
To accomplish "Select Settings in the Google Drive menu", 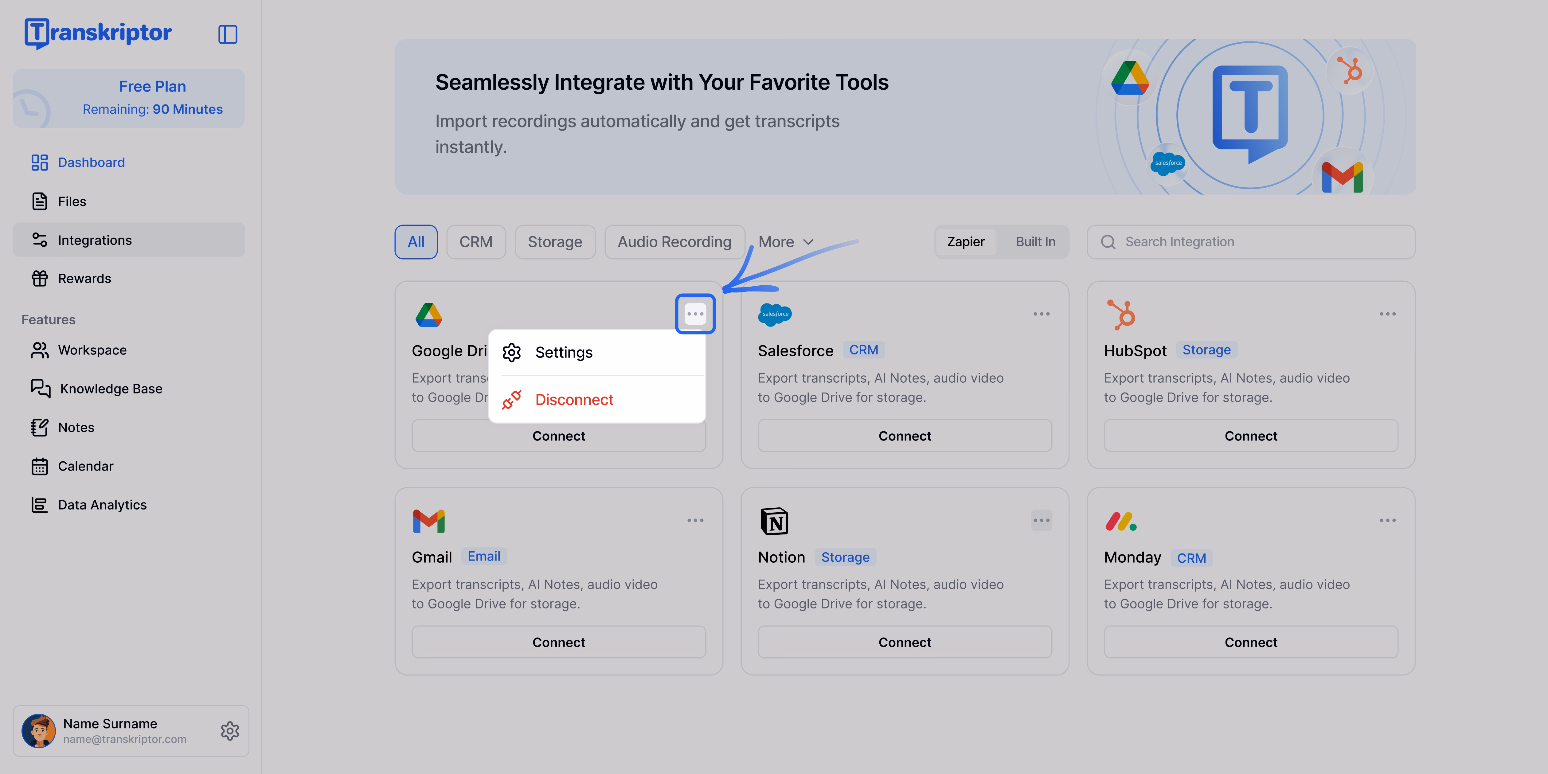I will click(x=564, y=352).
